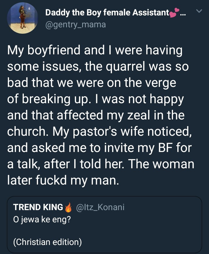Screen dimensions: 209x254
Task: Click the @gentry_mama handle
Action: [75, 25]
